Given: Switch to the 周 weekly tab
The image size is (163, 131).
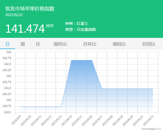Looking at the screenshot, I should pyautogui.click(x=22, y=44).
